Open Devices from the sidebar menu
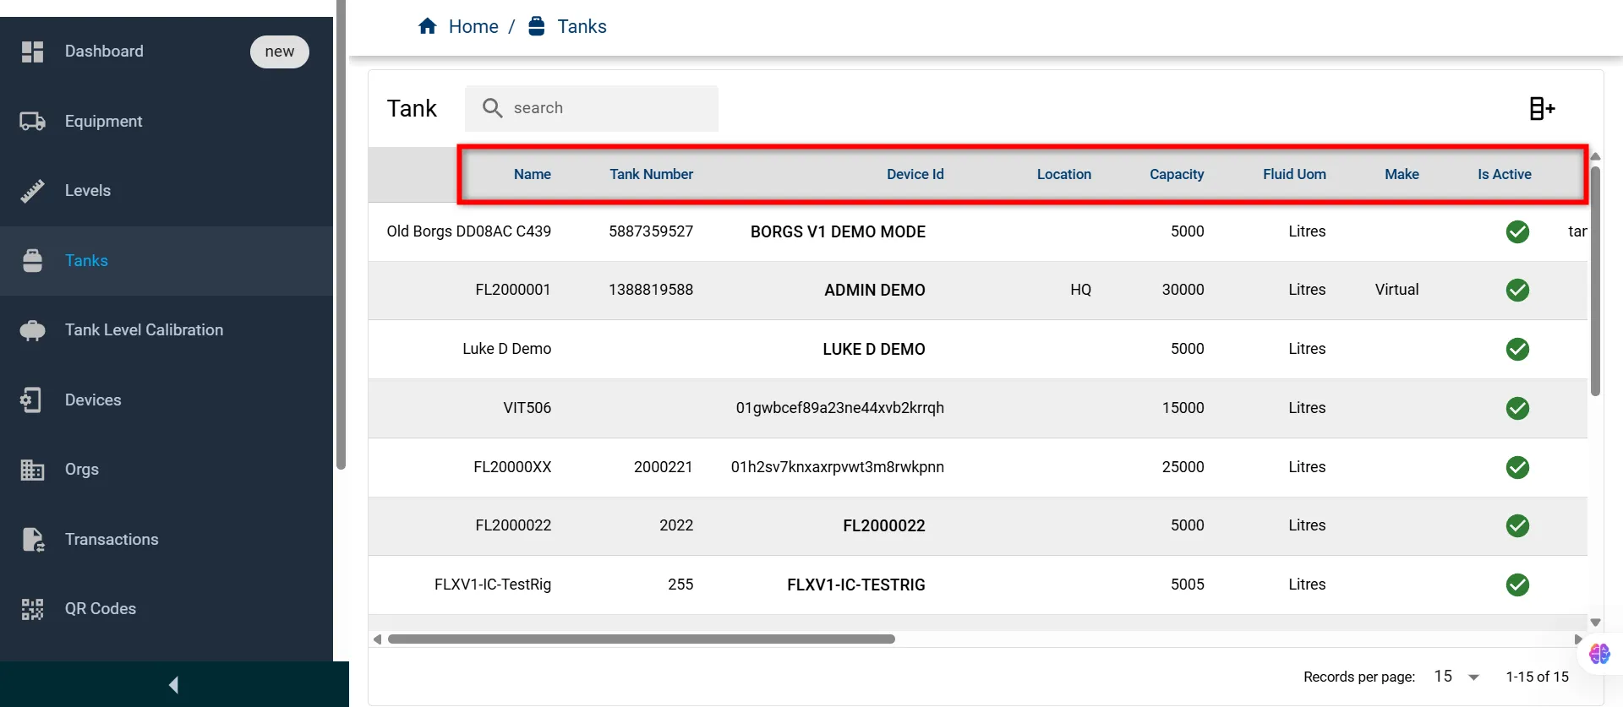Image resolution: width=1623 pixels, height=707 pixels. pyautogui.click(x=93, y=400)
